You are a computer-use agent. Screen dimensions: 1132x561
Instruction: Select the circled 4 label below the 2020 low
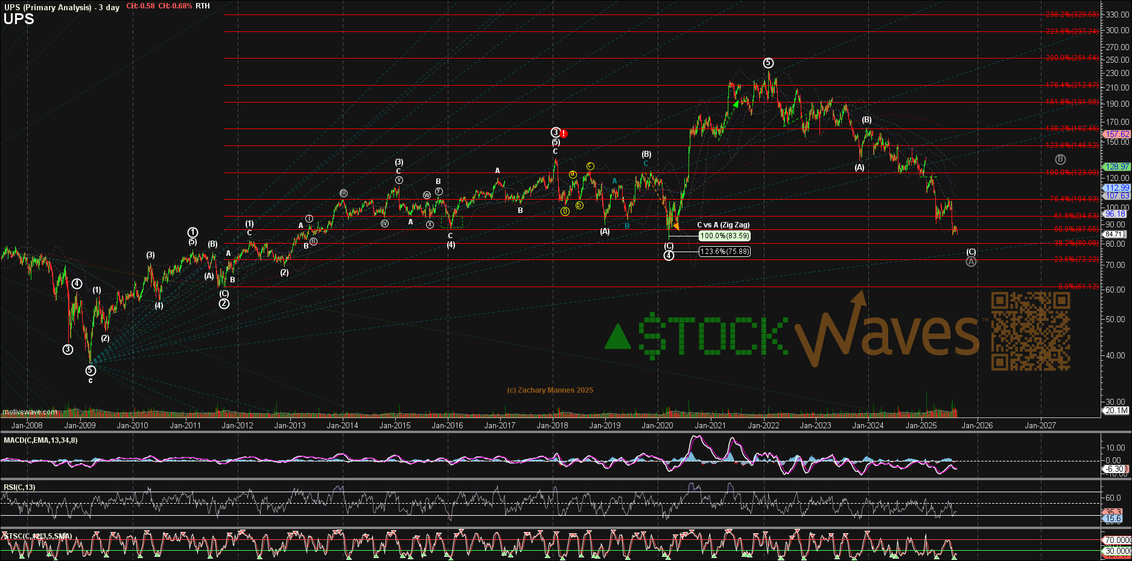click(x=669, y=256)
